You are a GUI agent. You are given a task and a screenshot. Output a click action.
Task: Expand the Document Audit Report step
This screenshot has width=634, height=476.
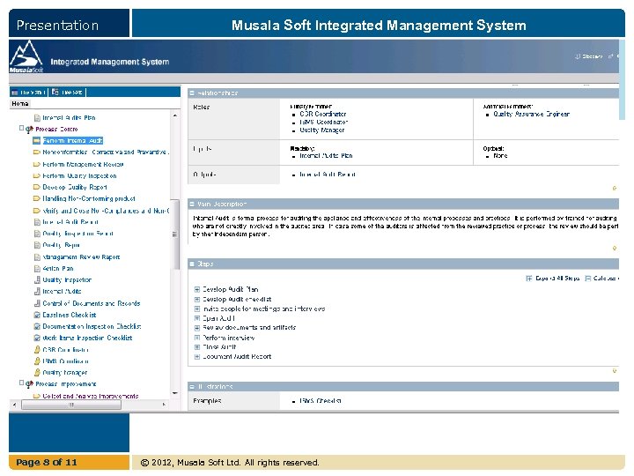tap(197, 357)
